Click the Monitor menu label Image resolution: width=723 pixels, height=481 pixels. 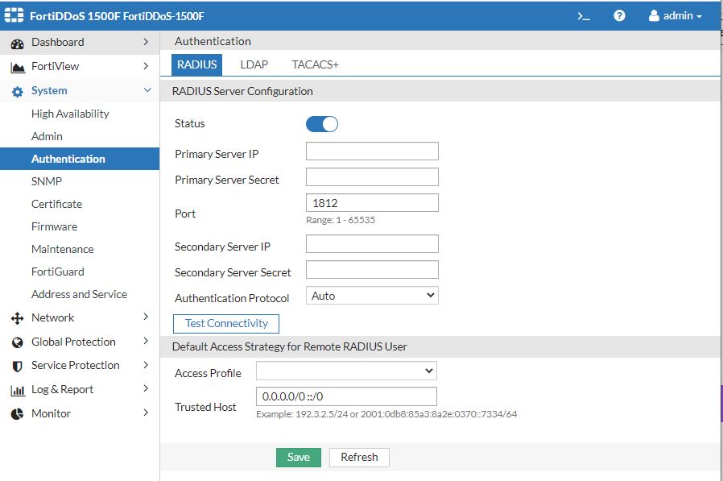(x=51, y=413)
